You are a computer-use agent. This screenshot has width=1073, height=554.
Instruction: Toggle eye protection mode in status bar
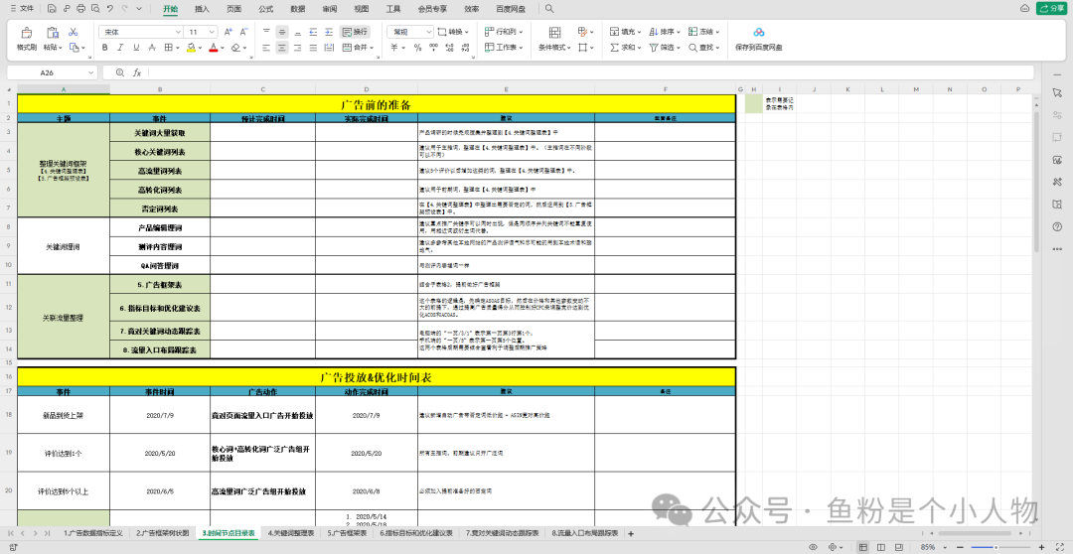[814, 547]
